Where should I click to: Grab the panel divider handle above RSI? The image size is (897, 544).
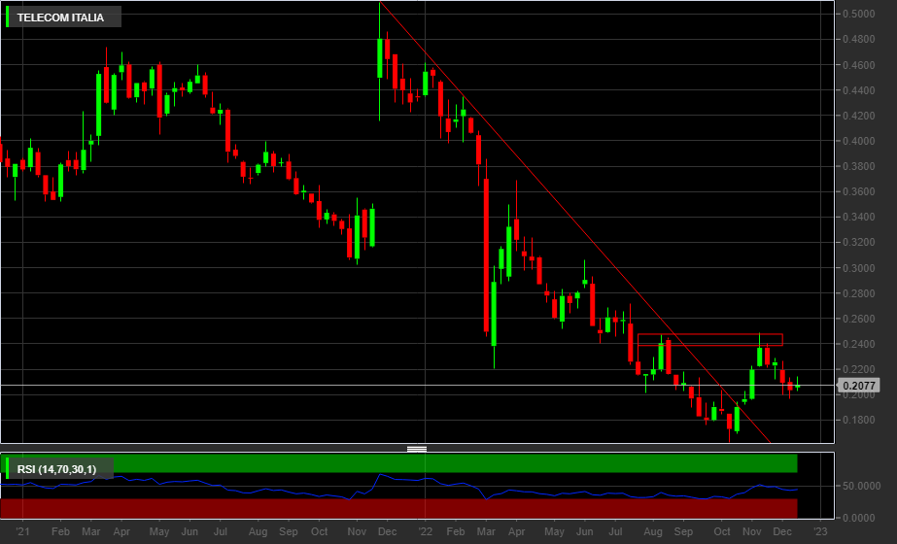417,449
